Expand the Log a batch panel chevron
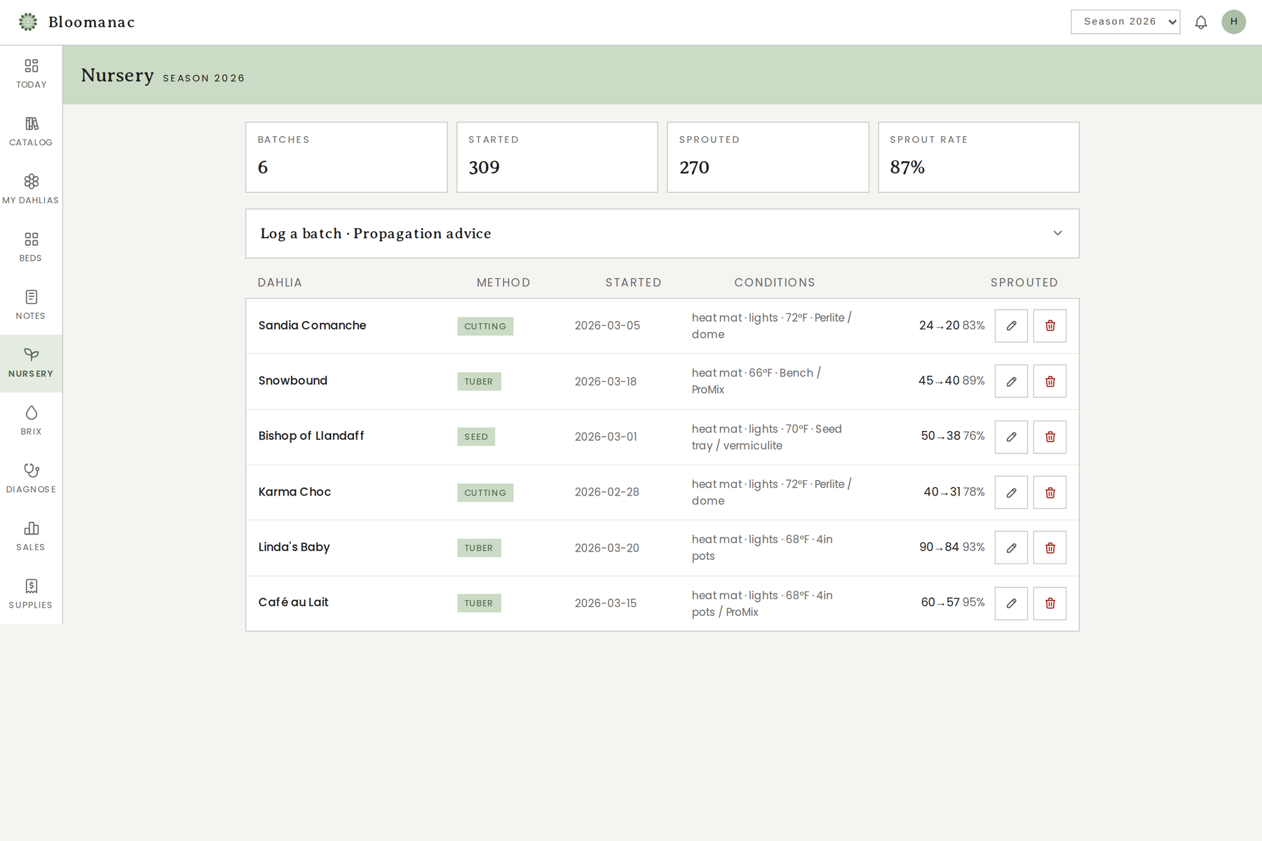This screenshot has height=841, width=1262. click(1057, 233)
